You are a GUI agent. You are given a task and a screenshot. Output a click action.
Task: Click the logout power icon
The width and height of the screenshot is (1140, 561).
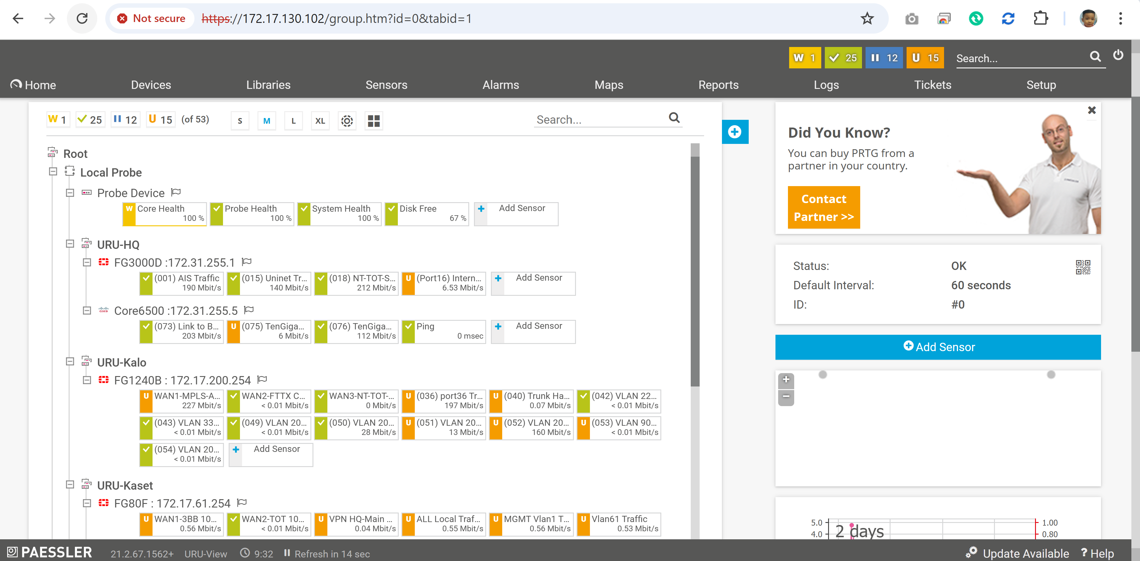click(1118, 55)
